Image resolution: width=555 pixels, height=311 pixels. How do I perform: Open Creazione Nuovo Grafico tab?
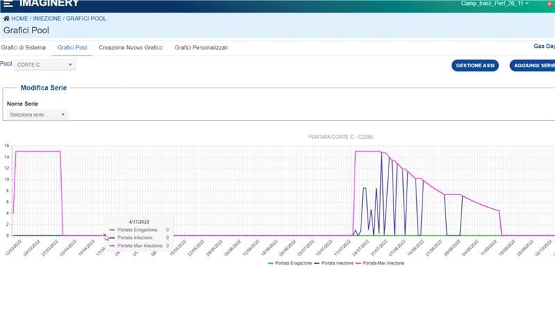coord(130,47)
